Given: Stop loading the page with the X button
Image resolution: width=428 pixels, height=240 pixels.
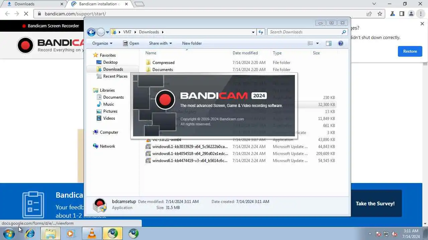Looking at the screenshot, I should (27, 14).
